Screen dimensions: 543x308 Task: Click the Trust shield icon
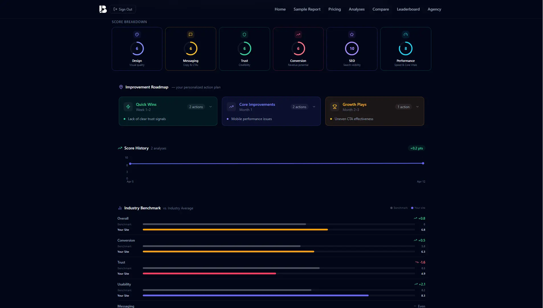[x=244, y=35]
